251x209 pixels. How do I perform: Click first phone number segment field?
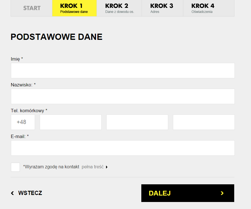(71, 122)
